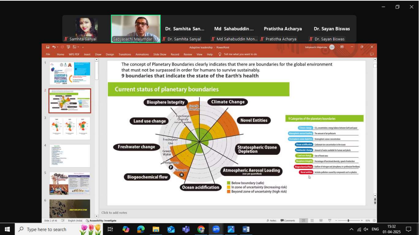
Task: Open Task View on the taskbar
Action: click(110, 229)
